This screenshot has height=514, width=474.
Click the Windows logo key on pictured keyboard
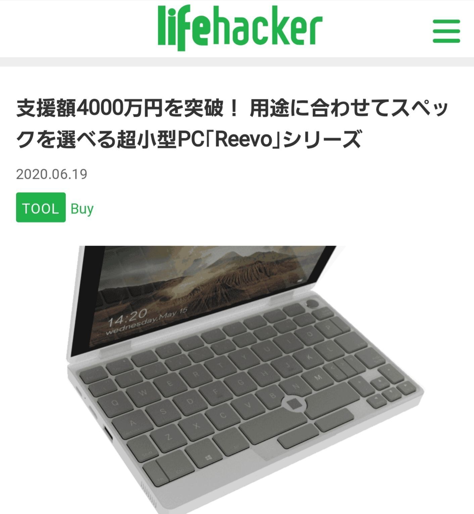tap(209, 457)
